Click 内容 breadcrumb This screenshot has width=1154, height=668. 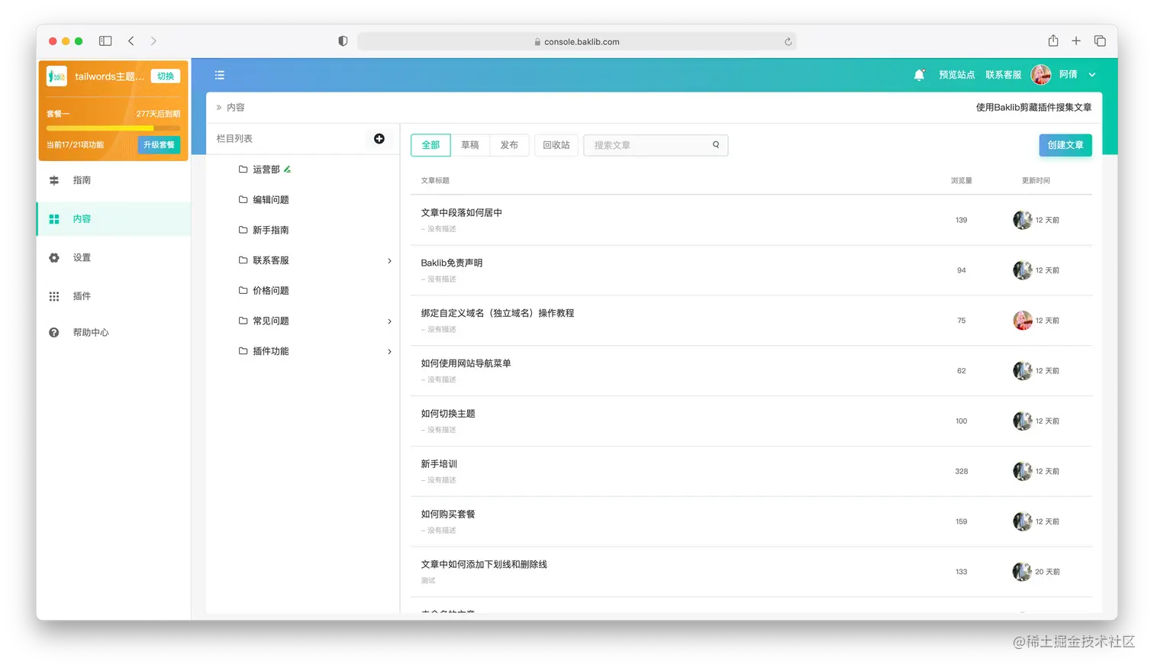point(236,108)
